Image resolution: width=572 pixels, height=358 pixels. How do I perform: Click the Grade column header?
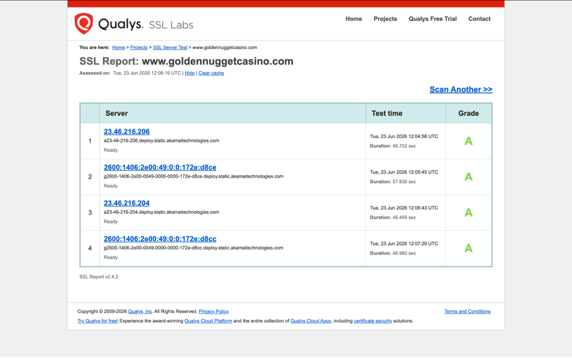coord(468,113)
